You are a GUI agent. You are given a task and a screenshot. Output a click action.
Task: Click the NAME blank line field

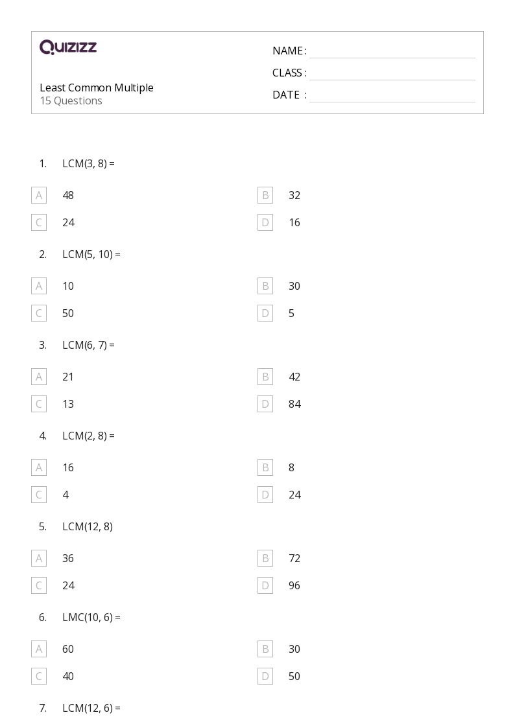coord(392,51)
